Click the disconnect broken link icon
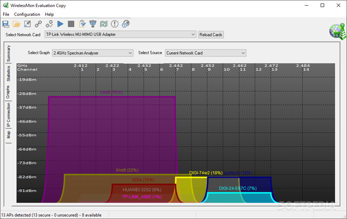The height and width of the screenshot is (219, 347). pos(49,24)
